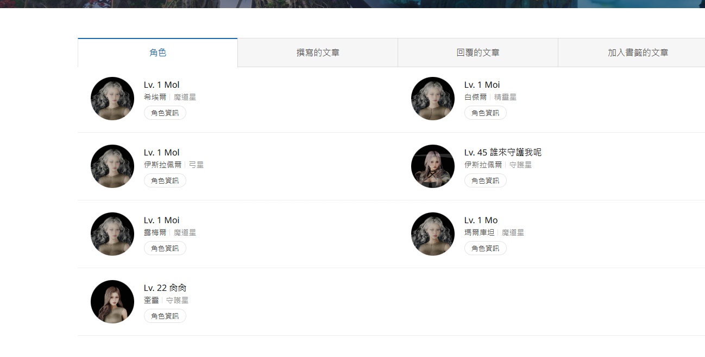Click the avatar of the 希埃爾 character
The image size is (705, 357).
click(112, 99)
